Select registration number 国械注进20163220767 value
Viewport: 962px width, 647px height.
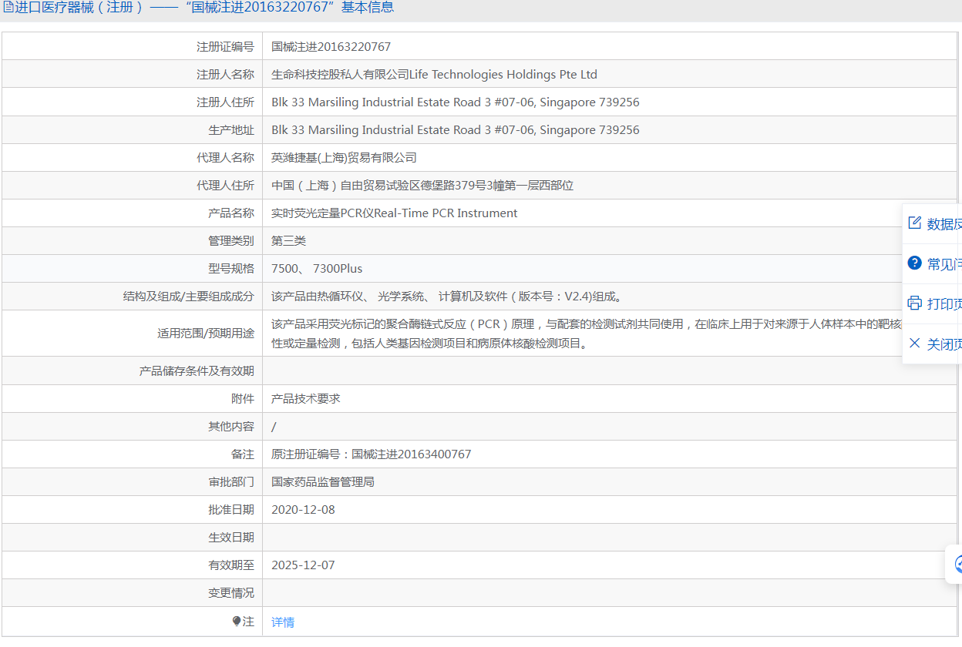coord(331,47)
